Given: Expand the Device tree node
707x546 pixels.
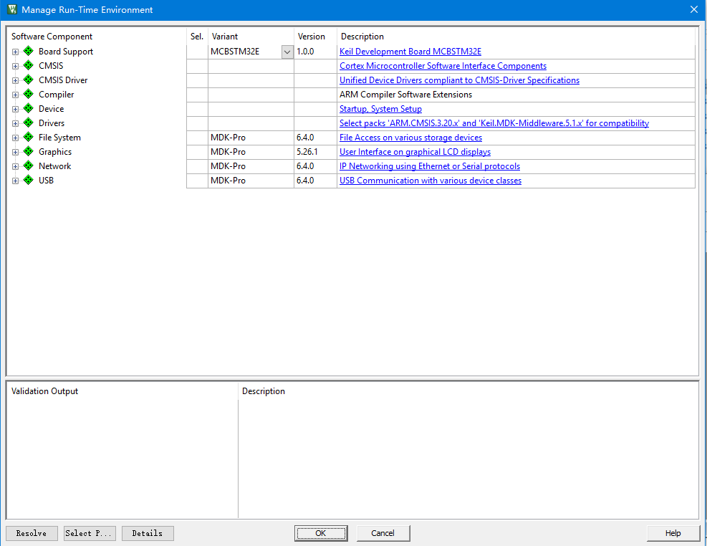Looking at the screenshot, I should pyautogui.click(x=15, y=109).
